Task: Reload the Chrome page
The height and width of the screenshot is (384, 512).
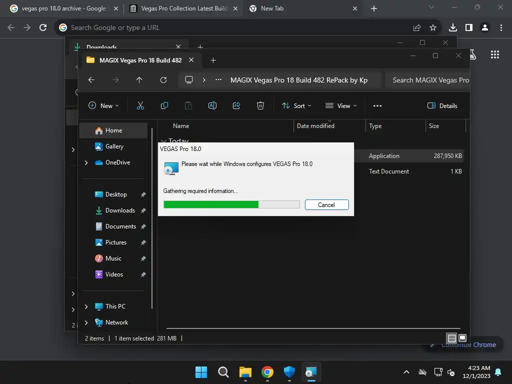Action: pos(43,28)
